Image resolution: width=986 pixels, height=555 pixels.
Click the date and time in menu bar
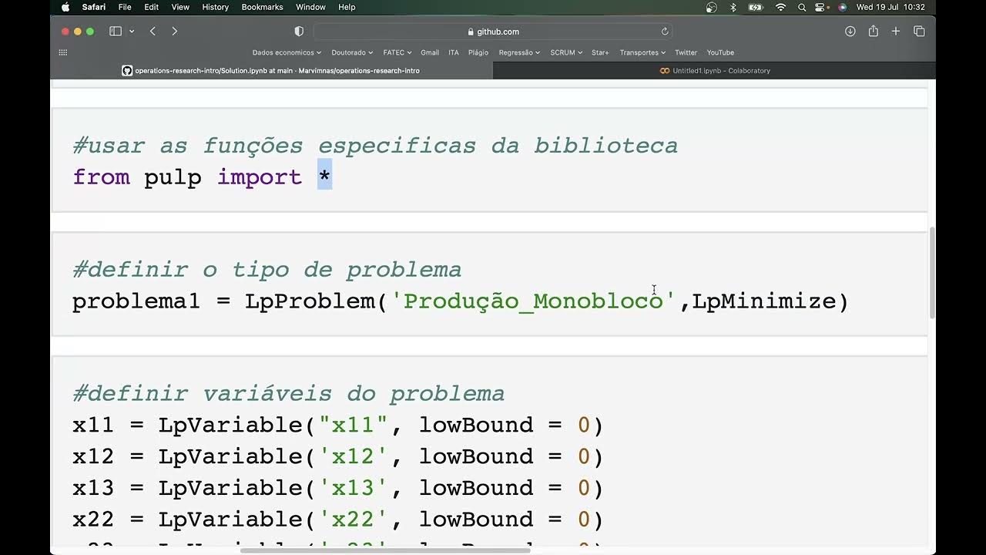click(x=890, y=7)
